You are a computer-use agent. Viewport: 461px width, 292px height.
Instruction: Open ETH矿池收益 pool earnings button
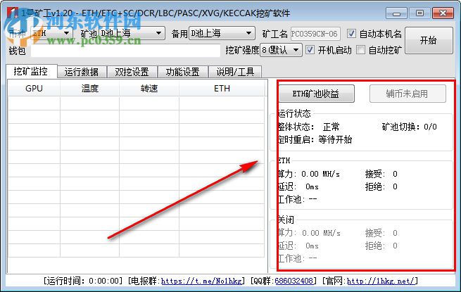(x=316, y=94)
